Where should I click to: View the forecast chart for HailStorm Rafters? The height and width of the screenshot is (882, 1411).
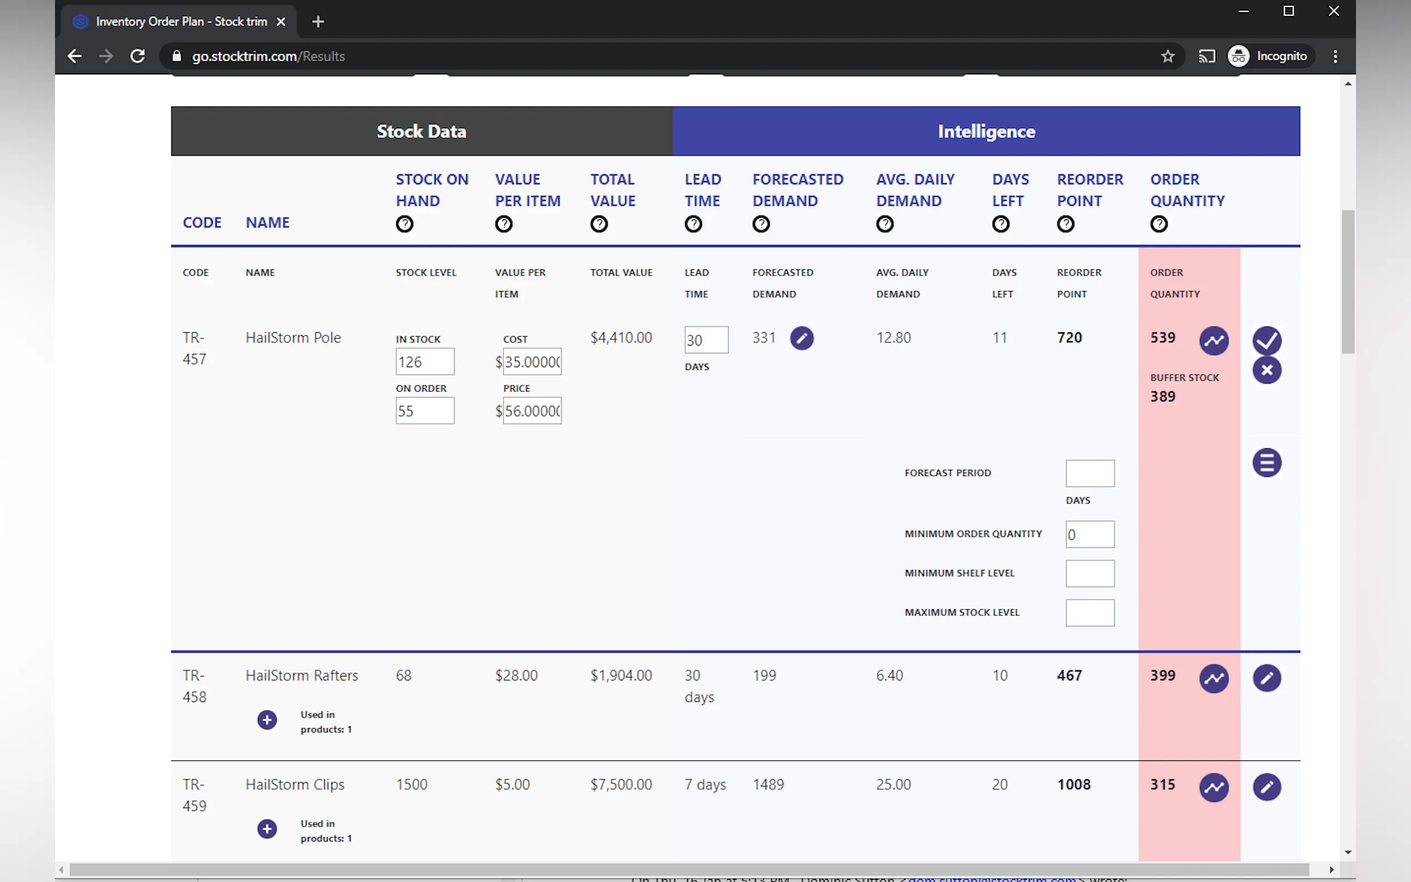[x=1213, y=678]
